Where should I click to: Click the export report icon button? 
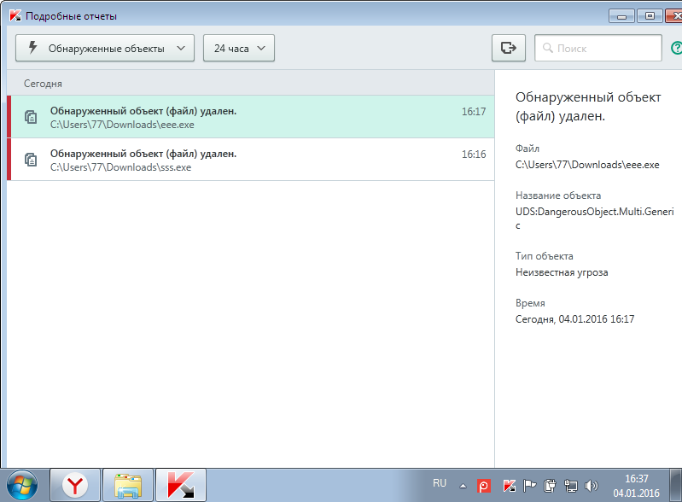click(509, 48)
